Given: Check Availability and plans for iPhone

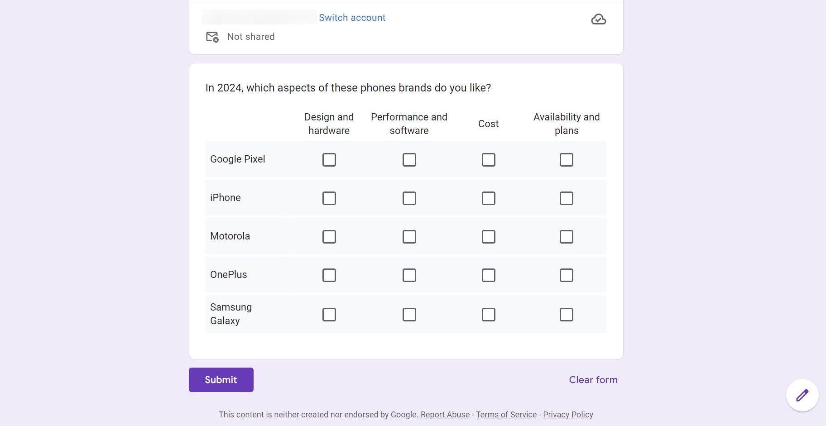Looking at the screenshot, I should pos(567,198).
